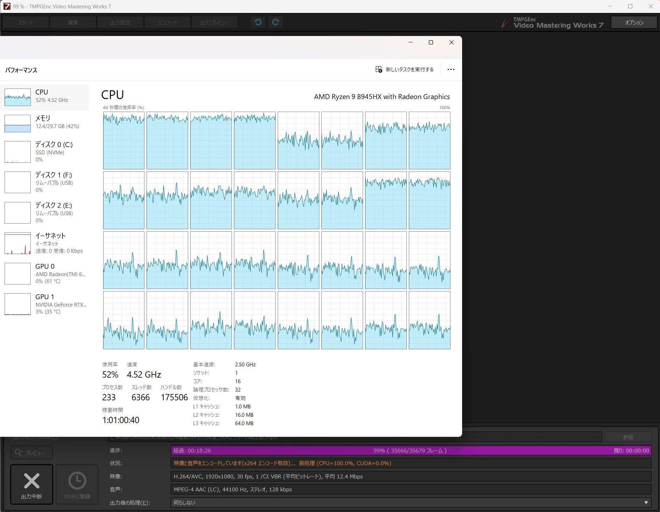The image size is (660, 512).
Task: Click the プレビュー preview button
Action: click(x=31, y=453)
